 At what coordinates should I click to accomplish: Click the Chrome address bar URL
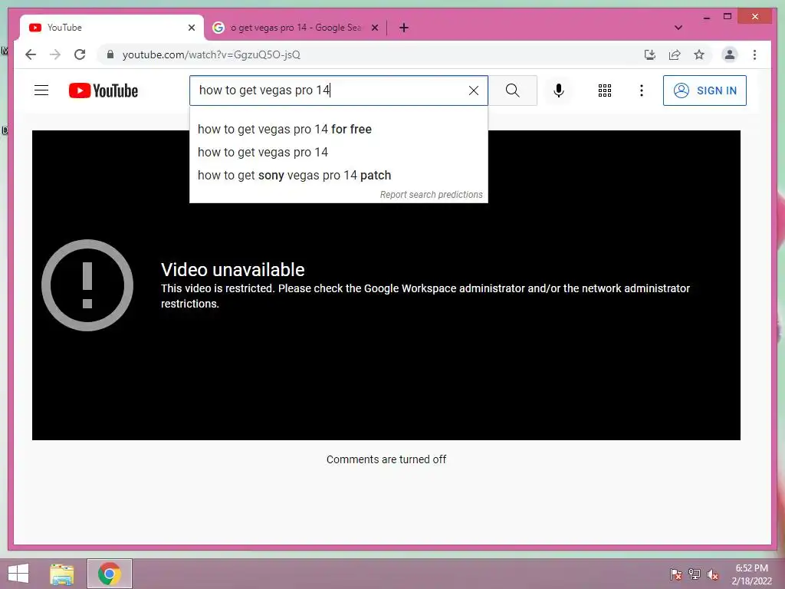212,54
